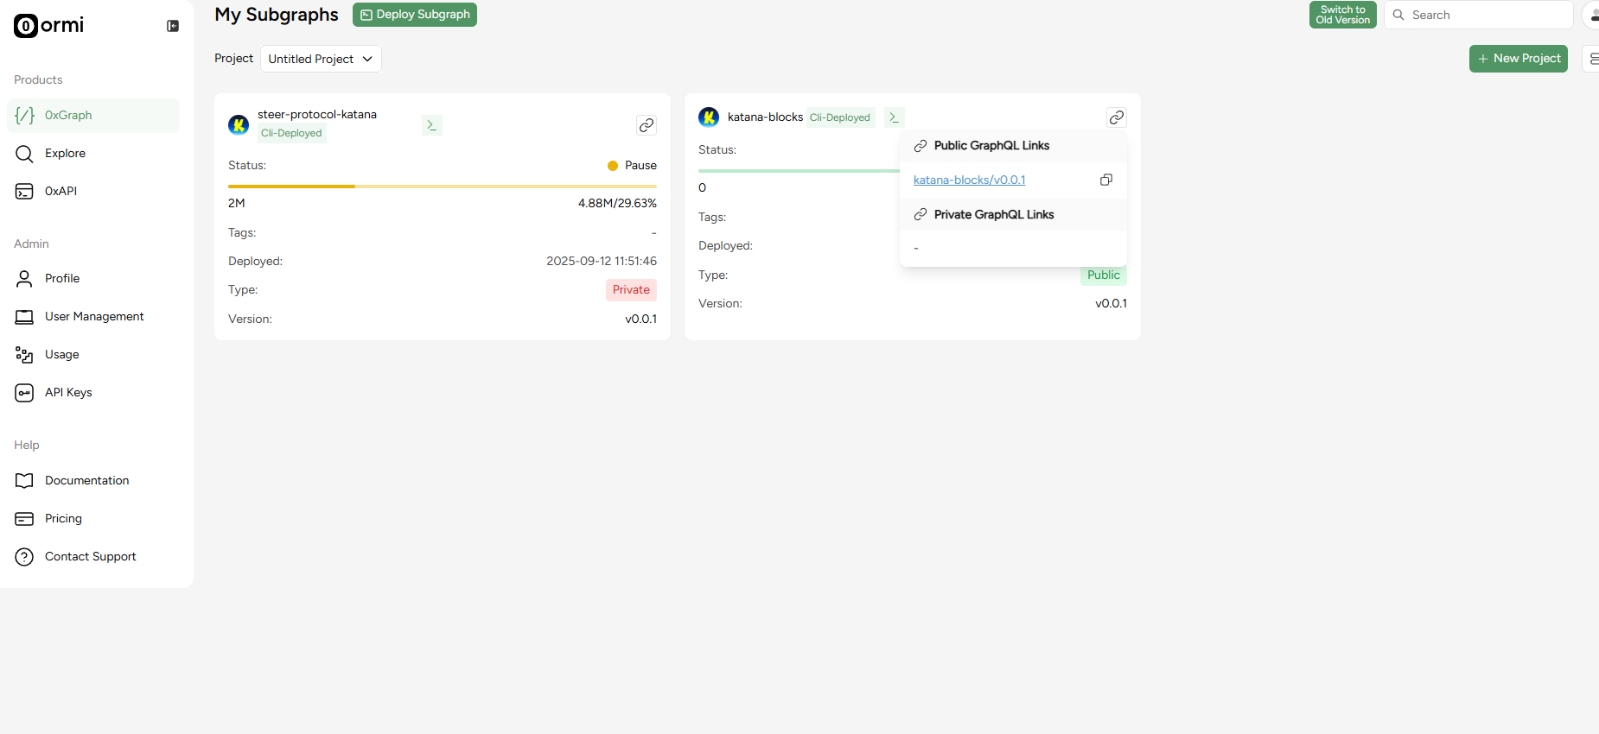This screenshot has width=1599, height=734.
Task: Open the katana-blocks/v0.0.1 link
Action: point(969,180)
